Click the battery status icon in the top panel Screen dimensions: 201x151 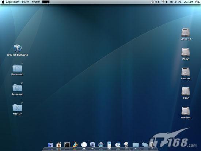[x=155, y=2]
